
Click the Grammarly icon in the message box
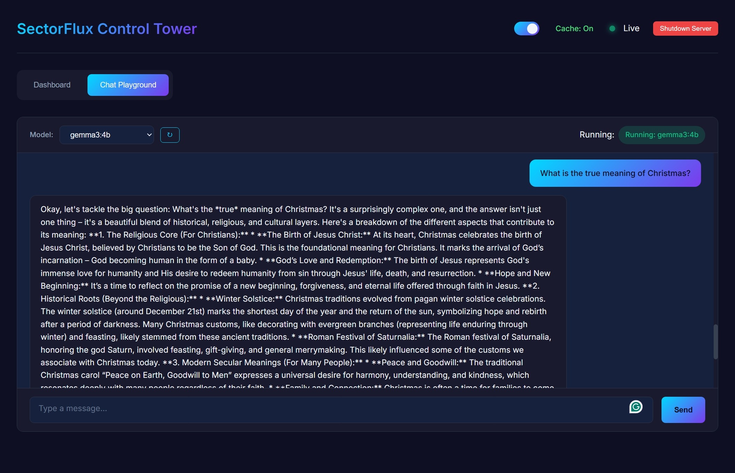636,407
